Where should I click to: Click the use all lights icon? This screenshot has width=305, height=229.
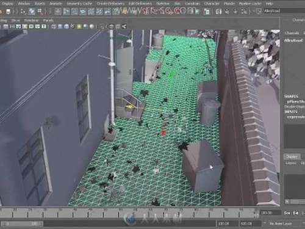(x=79, y=26)
